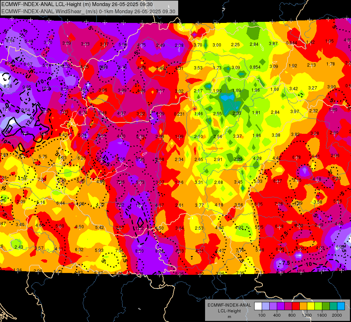Click the legend label '100'

pyautogui.click(x=262, y=315)
